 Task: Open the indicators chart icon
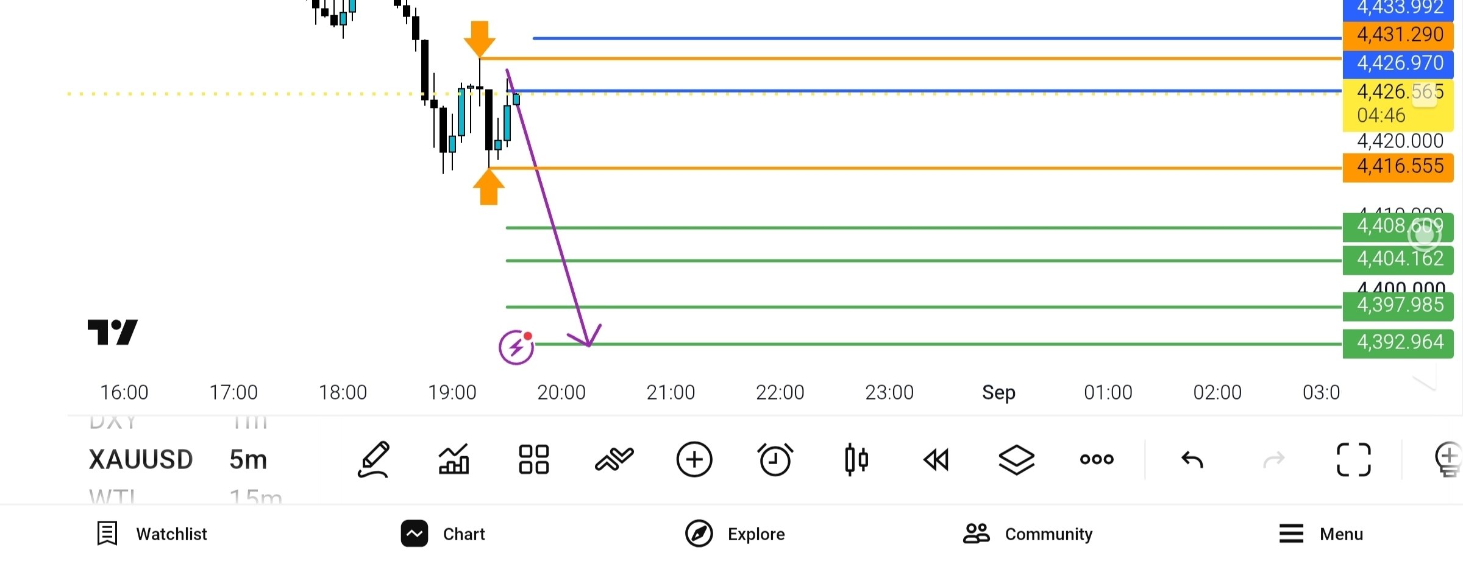pyautogui.click(x=454, y=459)
